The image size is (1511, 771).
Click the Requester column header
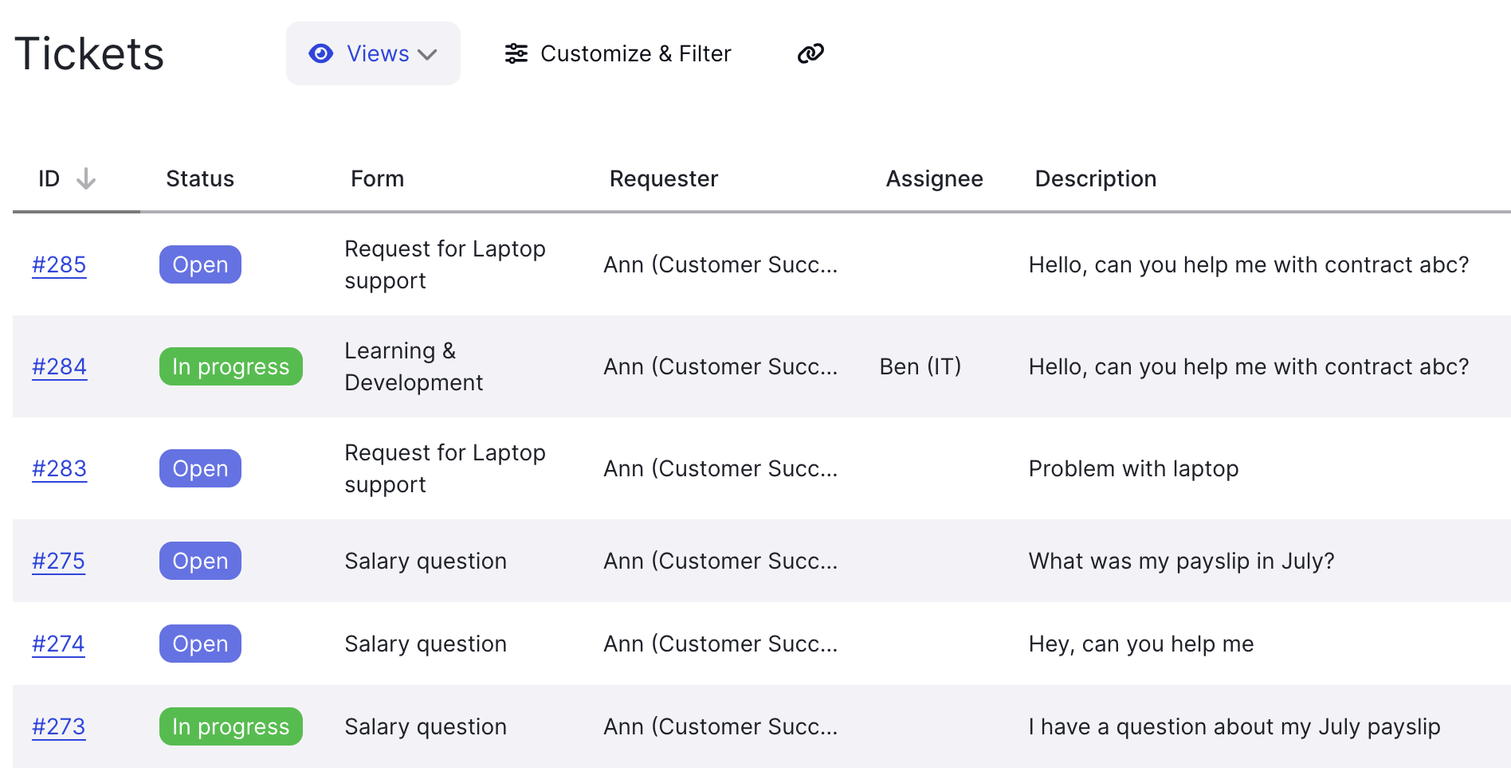tap(663, 178)
